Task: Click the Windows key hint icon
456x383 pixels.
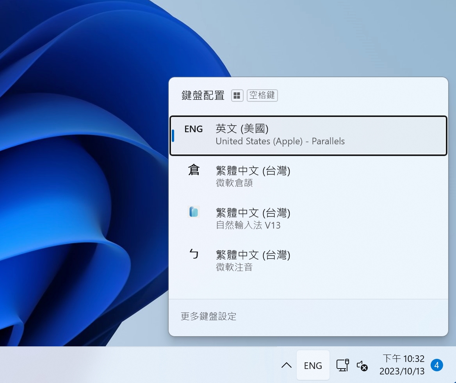Action: [237, 95]
